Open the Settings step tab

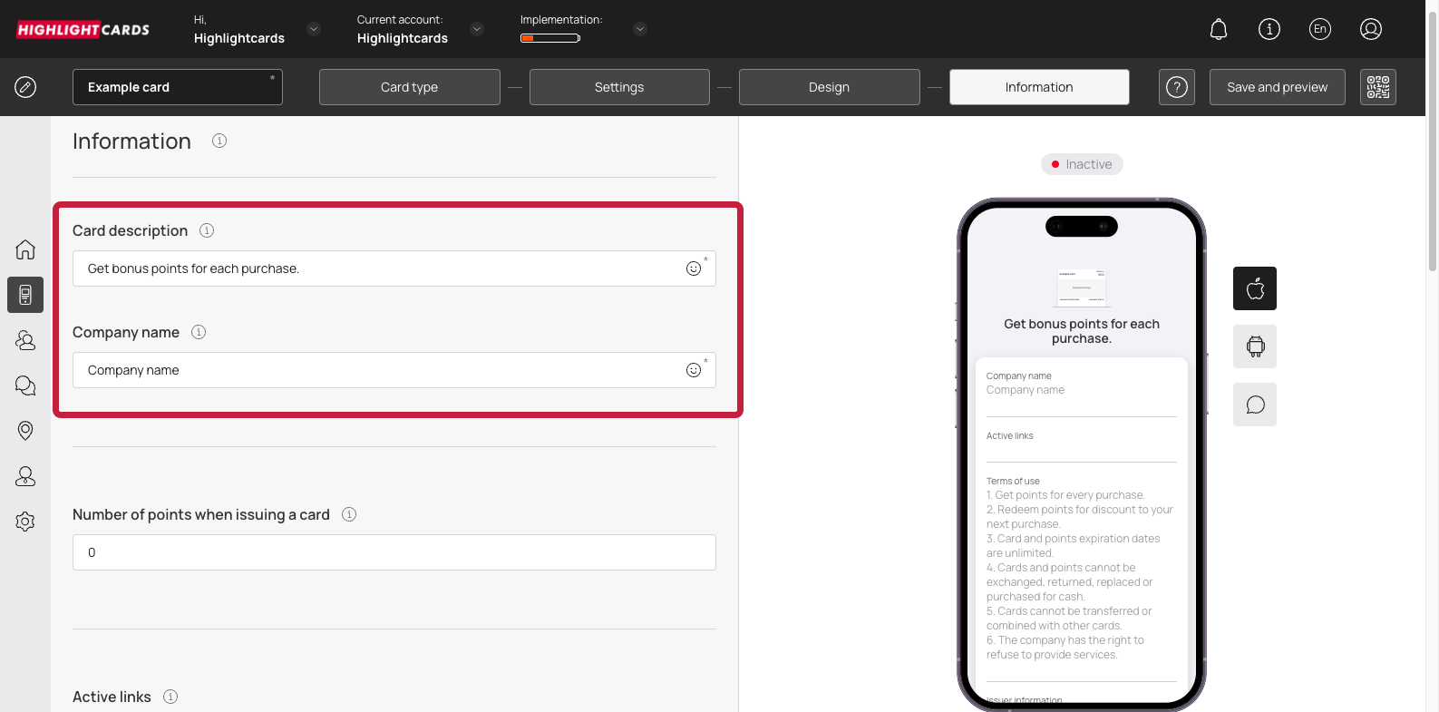point(619,87)
